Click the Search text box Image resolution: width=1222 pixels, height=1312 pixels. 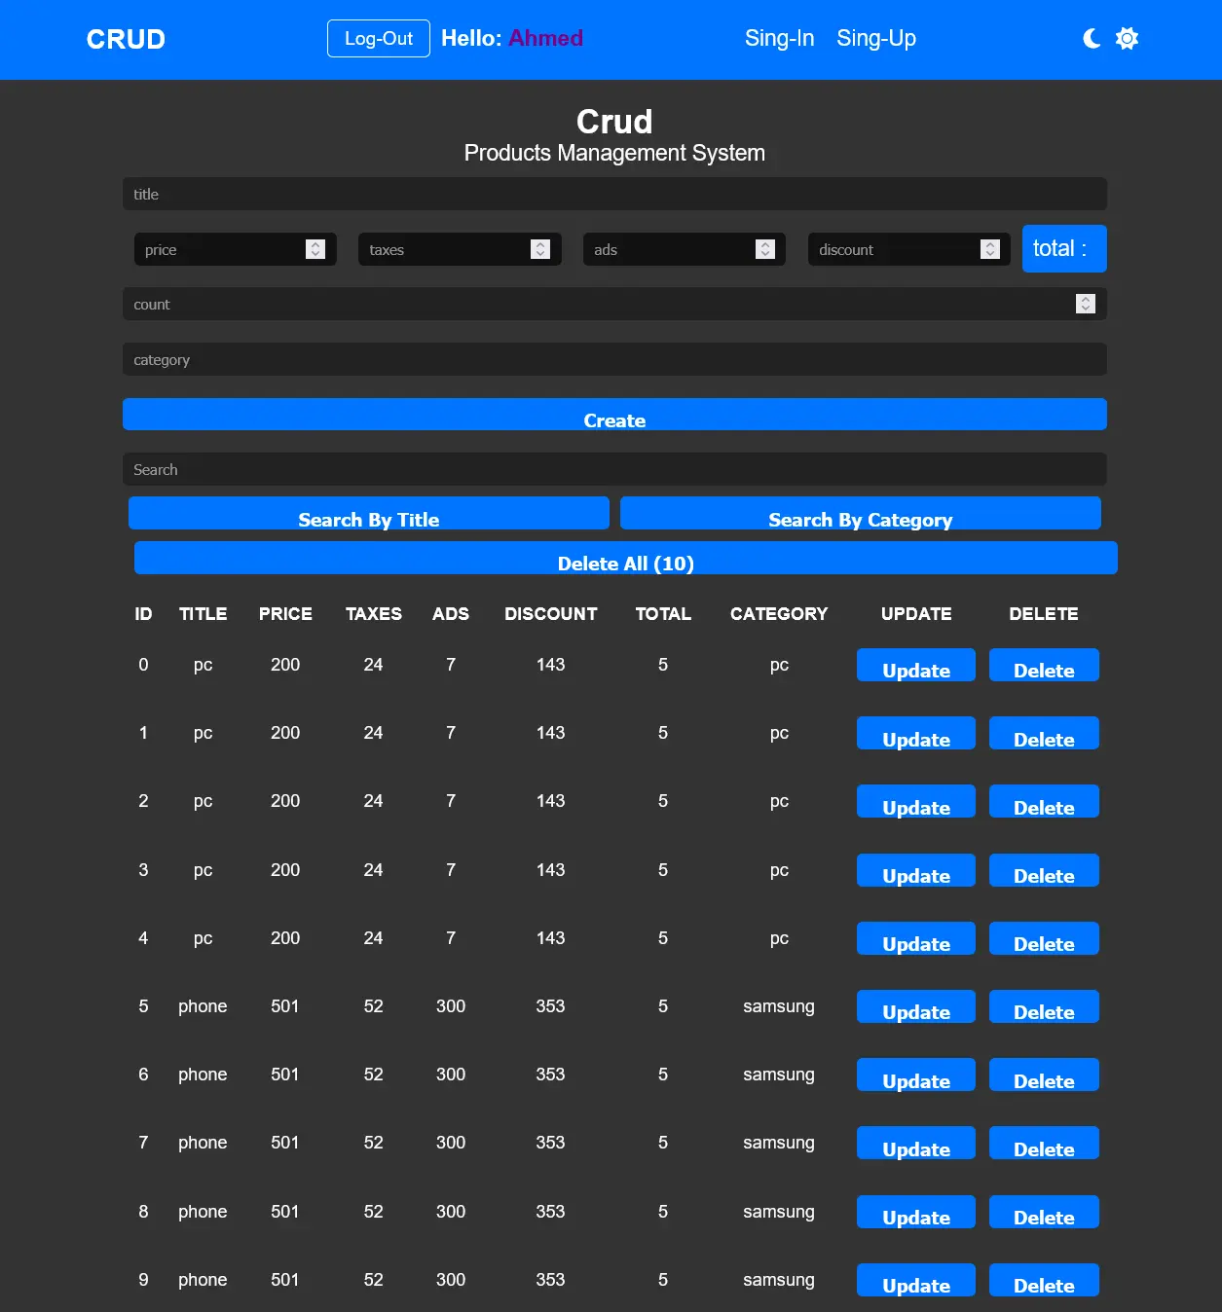pyautogui.click(x=613, y=469)
